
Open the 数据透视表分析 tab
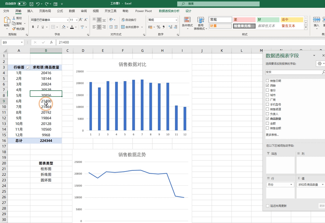pos(169,11)
